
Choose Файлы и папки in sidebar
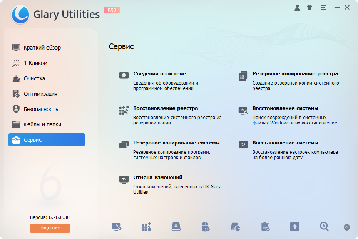[47, 124]
